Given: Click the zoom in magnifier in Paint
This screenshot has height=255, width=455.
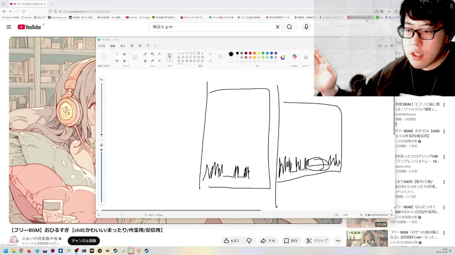Looking at the screenshot, I should click(392, 215).
